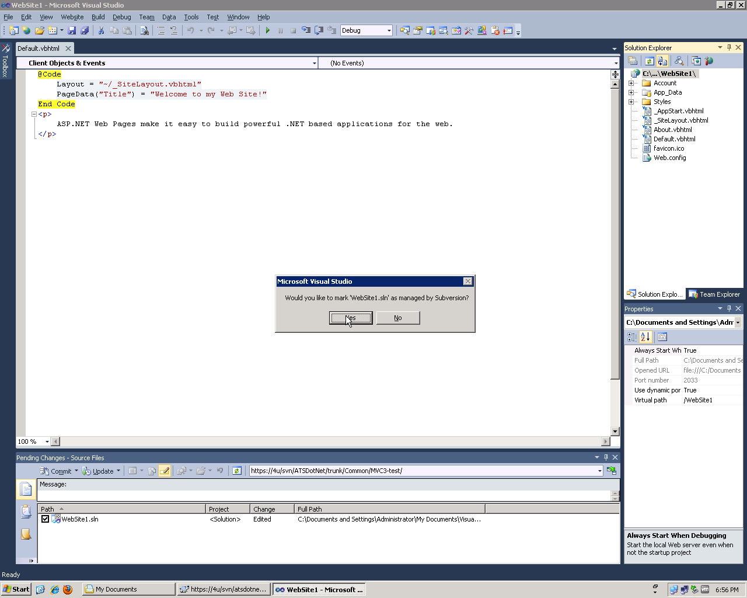
Task: Open the File menu
Action: [x=8, y=17]
